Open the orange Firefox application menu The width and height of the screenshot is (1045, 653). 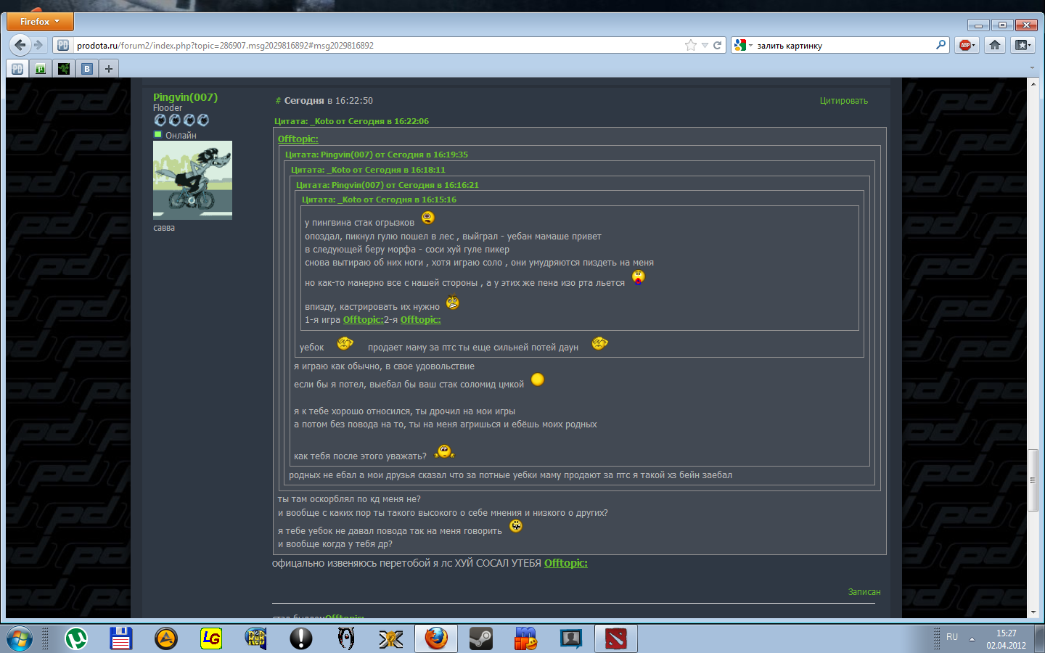pos(41,22)
